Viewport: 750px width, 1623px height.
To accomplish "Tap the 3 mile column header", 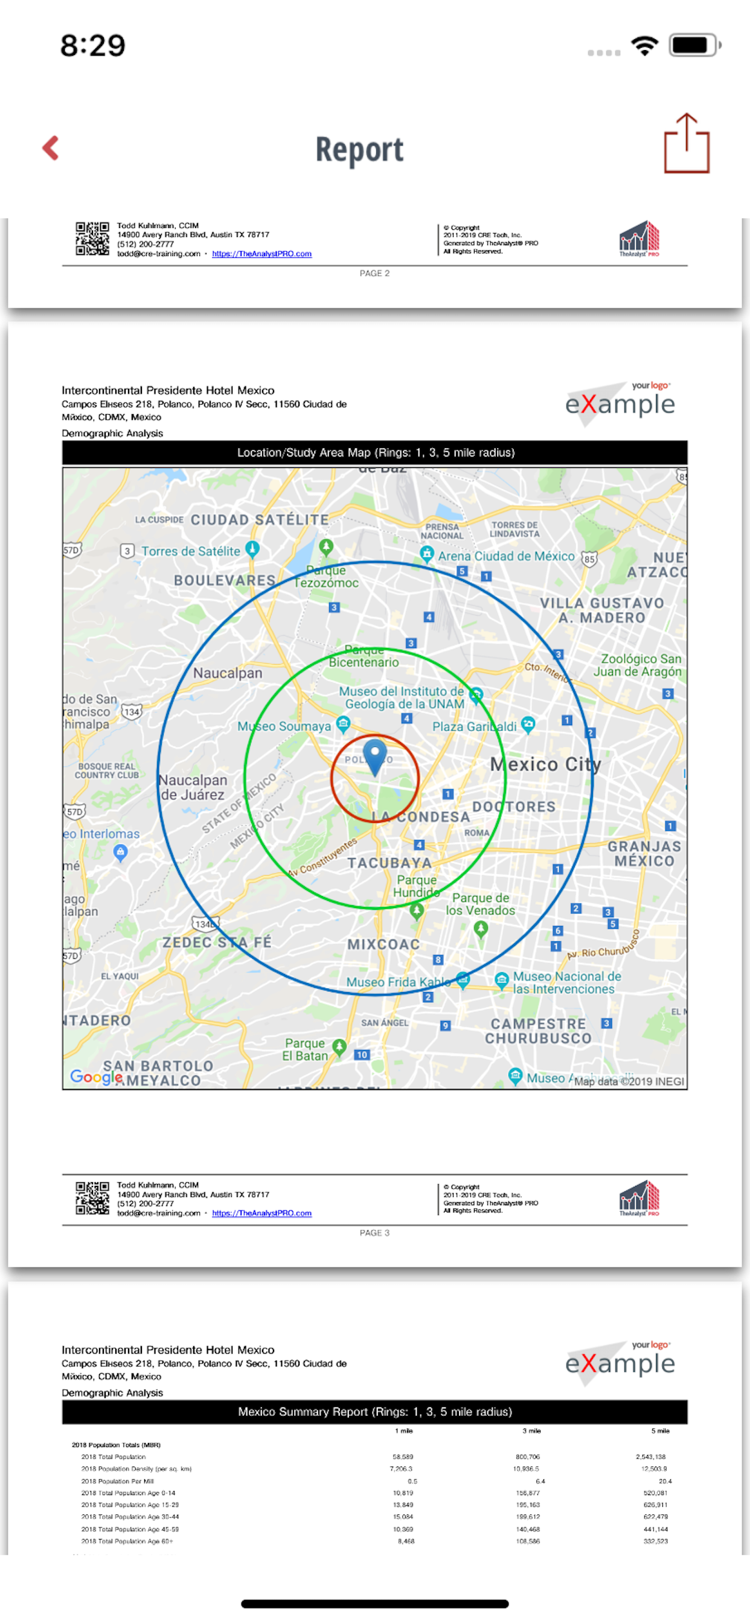I will 531,1431.
